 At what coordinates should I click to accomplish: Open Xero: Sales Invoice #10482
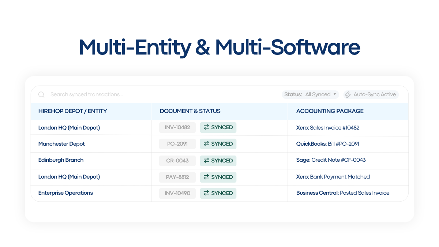coord(328,128)
